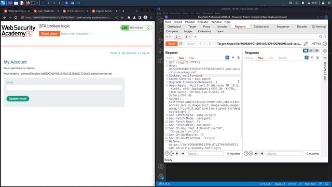Open the Project menu
Screen dimensions: 332x187
pyautogui.click(x=178, y=22)
